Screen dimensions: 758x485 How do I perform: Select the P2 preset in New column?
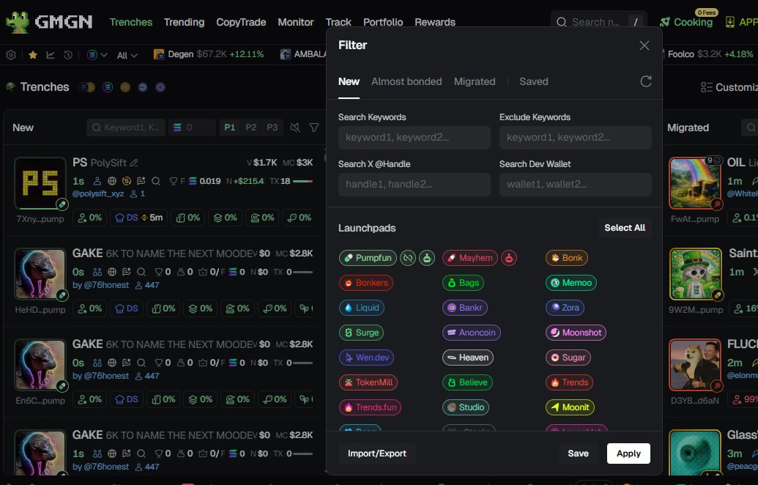coord(251,127)
